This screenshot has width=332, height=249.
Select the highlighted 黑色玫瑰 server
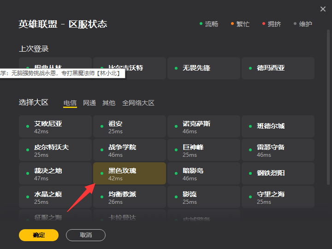(x=130, y=173)
